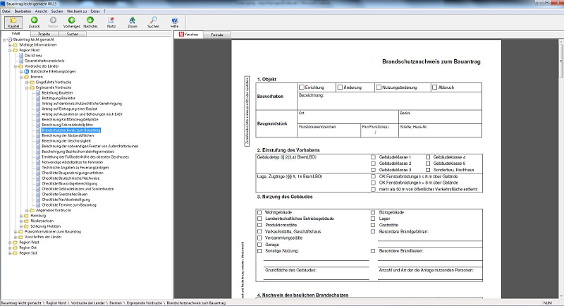
Task: Go back with the Zurück arrow icon
Action: pos(34,20)
